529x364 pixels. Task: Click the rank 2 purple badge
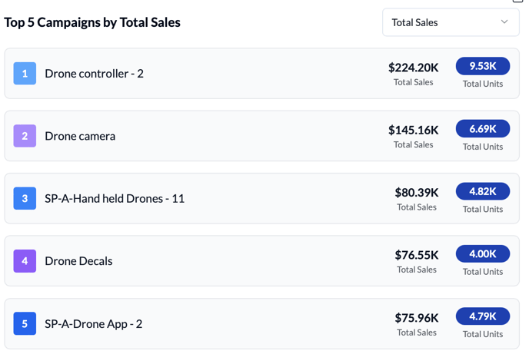pyautogui.click(x=25, y=136)
